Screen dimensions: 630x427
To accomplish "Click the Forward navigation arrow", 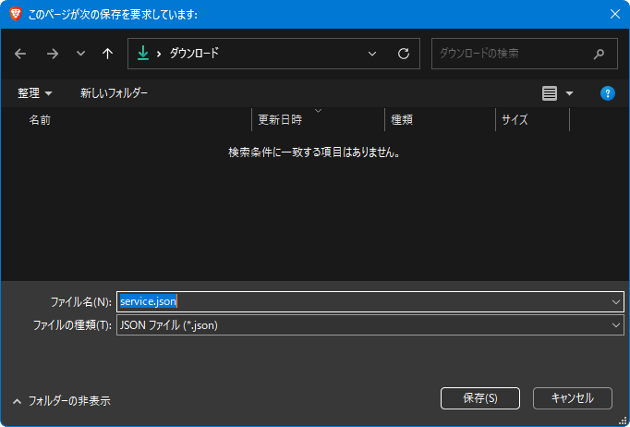I will point(52,54).
